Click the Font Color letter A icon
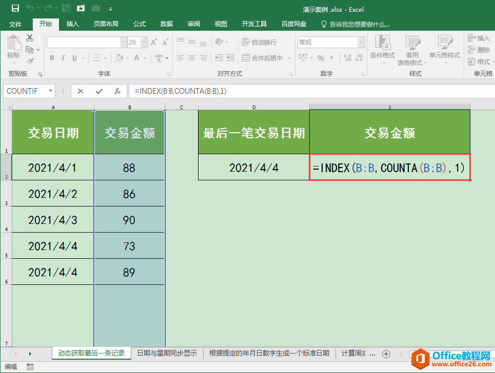This screenshot has width=495, height=373. point(136,58)
